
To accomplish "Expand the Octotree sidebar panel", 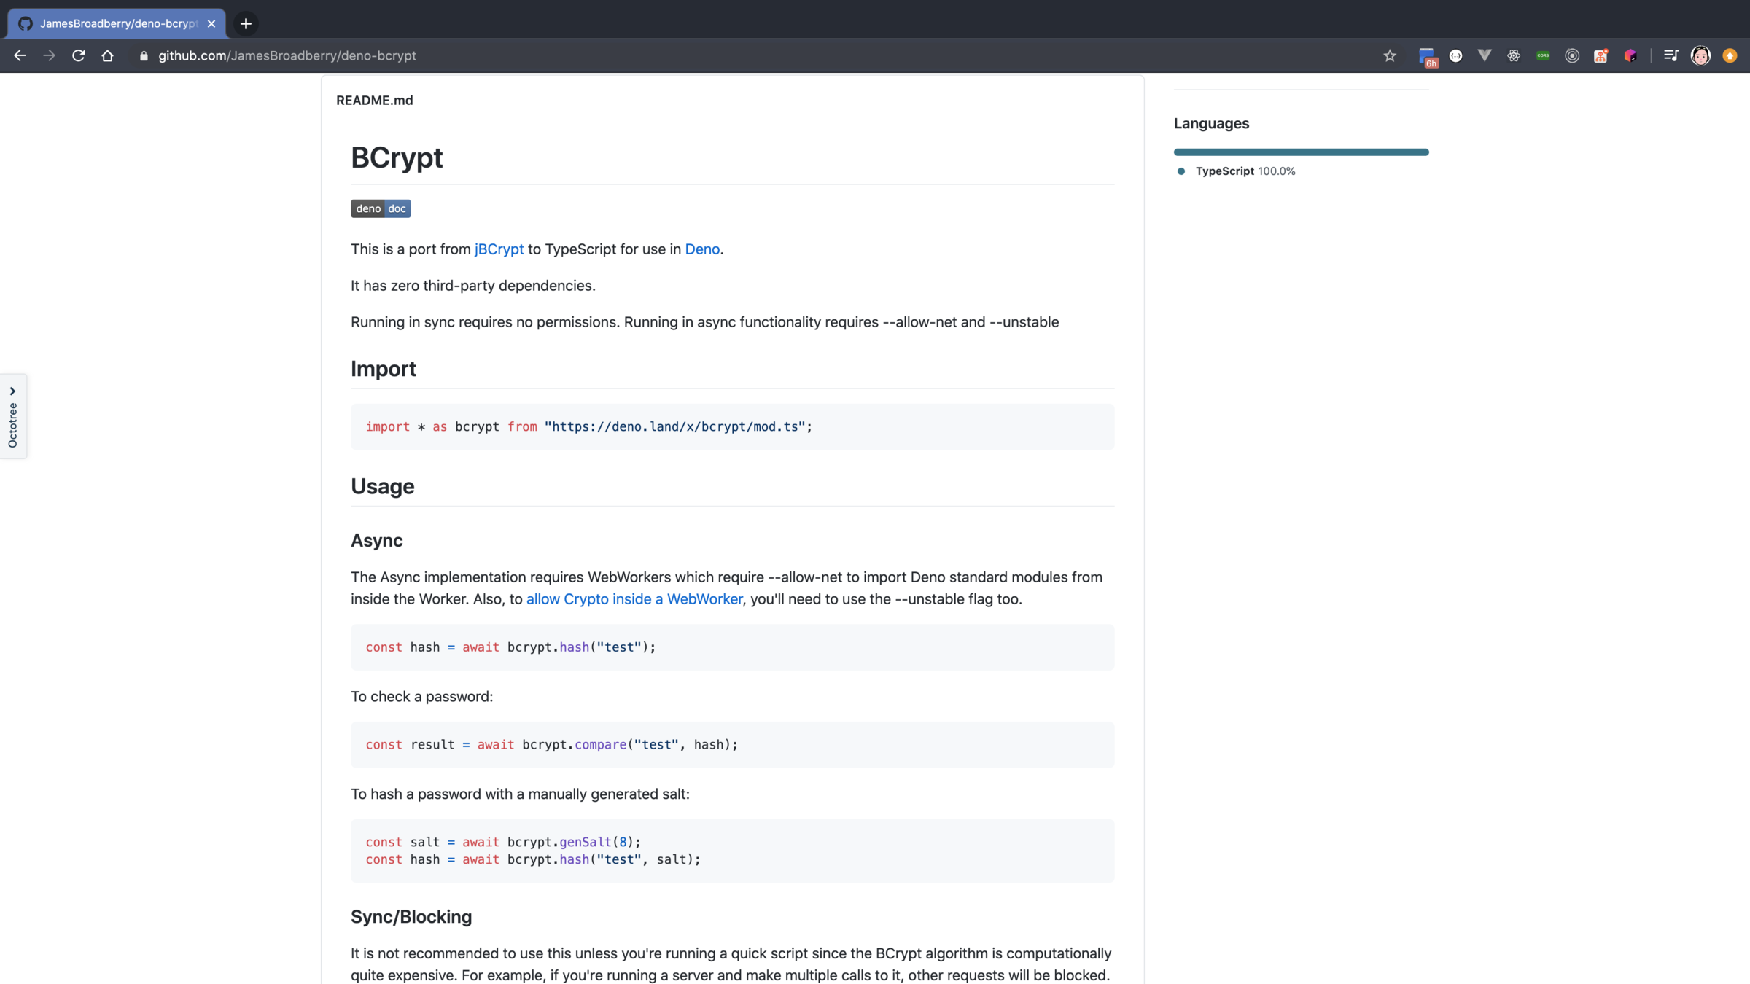I will tap(13, 416).
